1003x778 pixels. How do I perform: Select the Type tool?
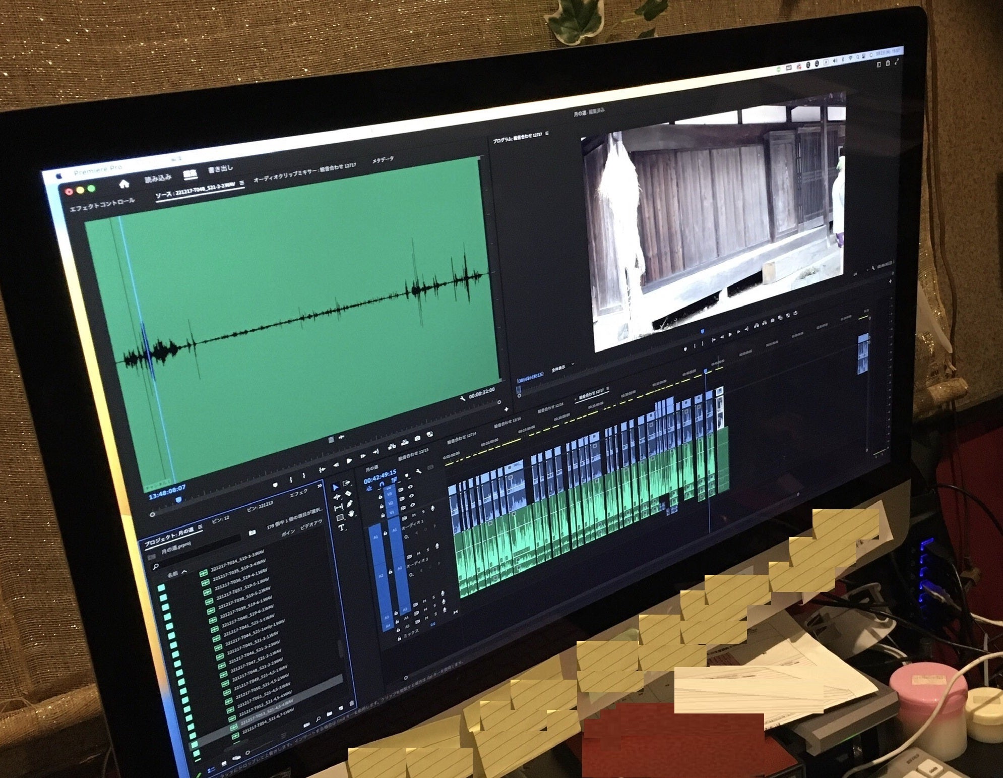[x=341, y=528]
